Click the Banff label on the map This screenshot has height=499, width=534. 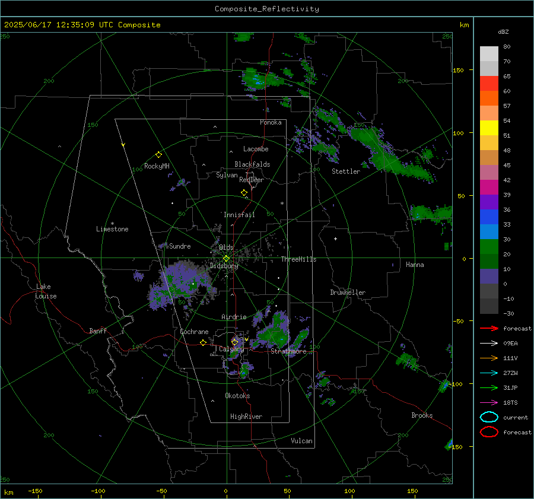pyautogui.click(x=98, y=331)
